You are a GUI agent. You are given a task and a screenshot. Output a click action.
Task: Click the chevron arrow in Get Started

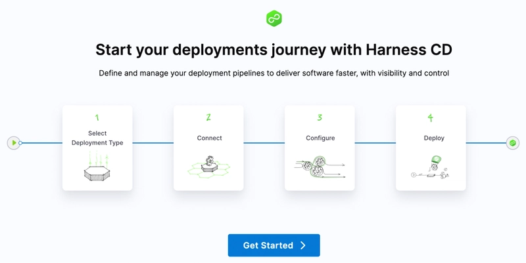click(303, 245)
